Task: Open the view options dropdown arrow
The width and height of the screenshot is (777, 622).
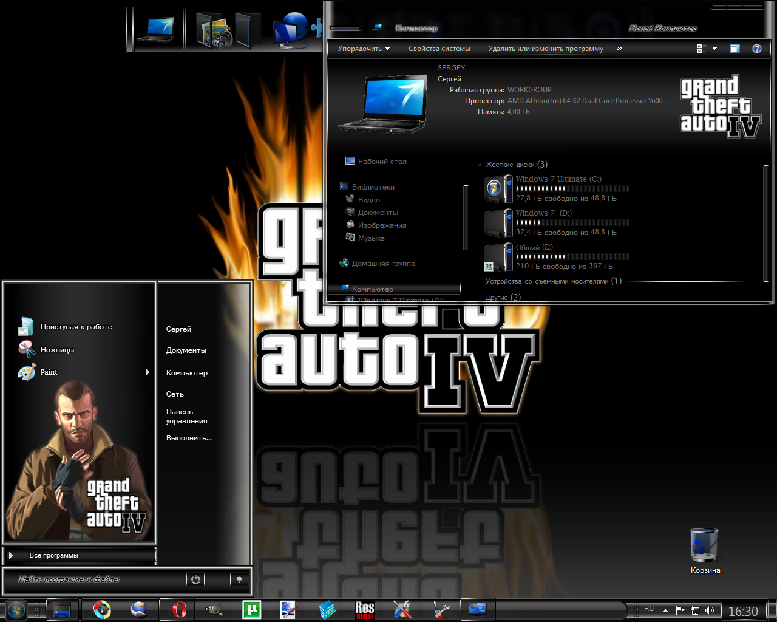Action: (714, 49)
